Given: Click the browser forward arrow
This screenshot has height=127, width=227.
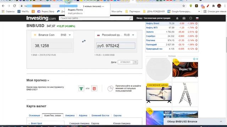Looking at the screenshot, I should (x=9, y=6).
